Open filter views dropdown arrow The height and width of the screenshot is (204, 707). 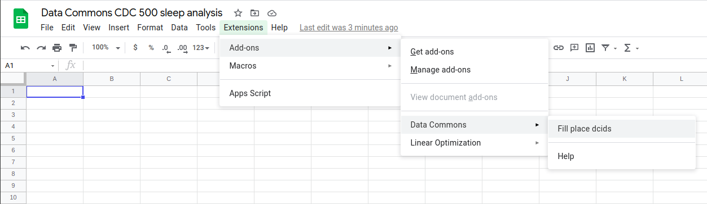[x=615, y=48]
